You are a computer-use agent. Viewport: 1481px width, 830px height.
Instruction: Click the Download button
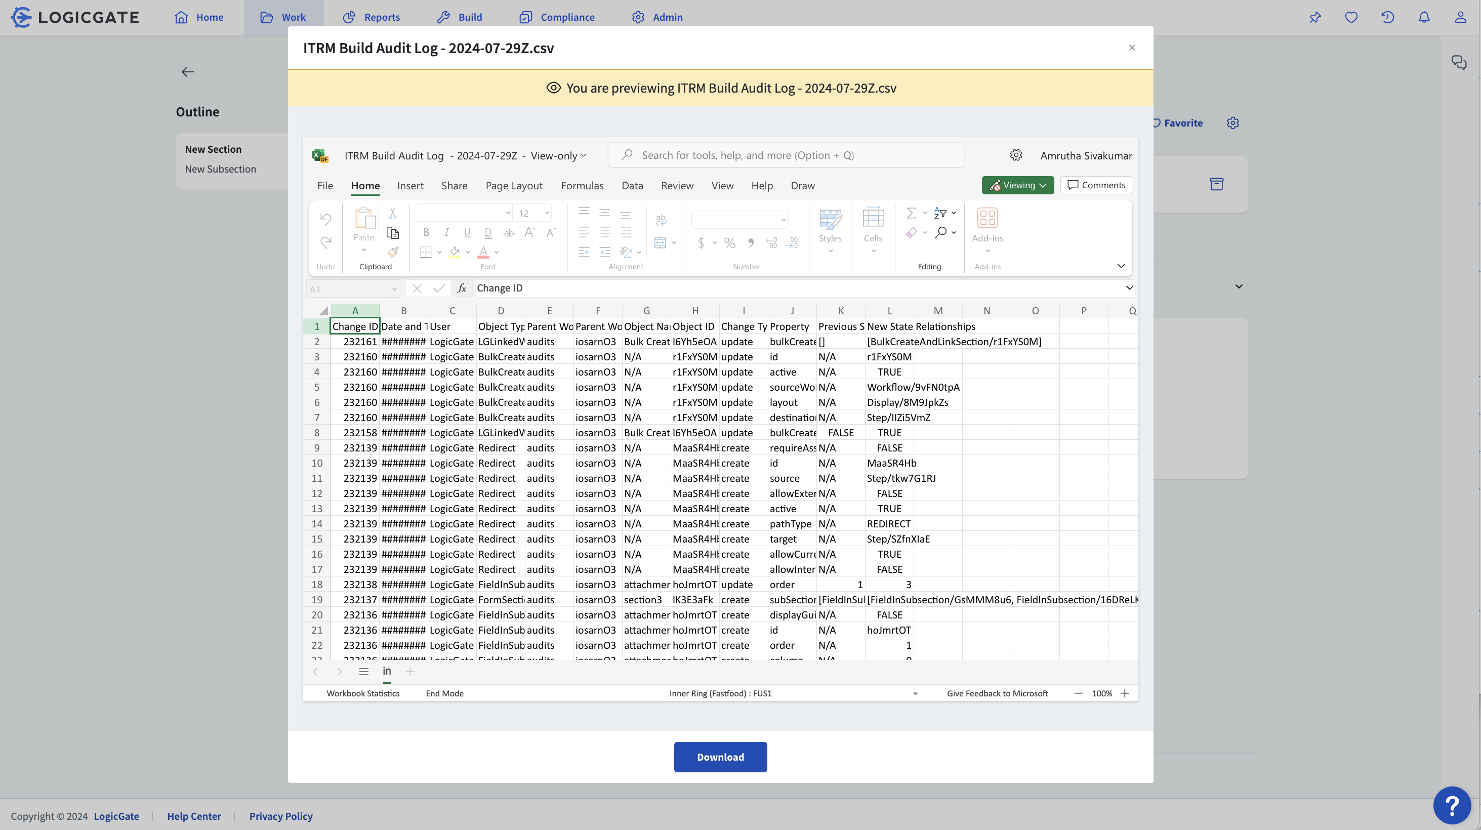(720, 757)
